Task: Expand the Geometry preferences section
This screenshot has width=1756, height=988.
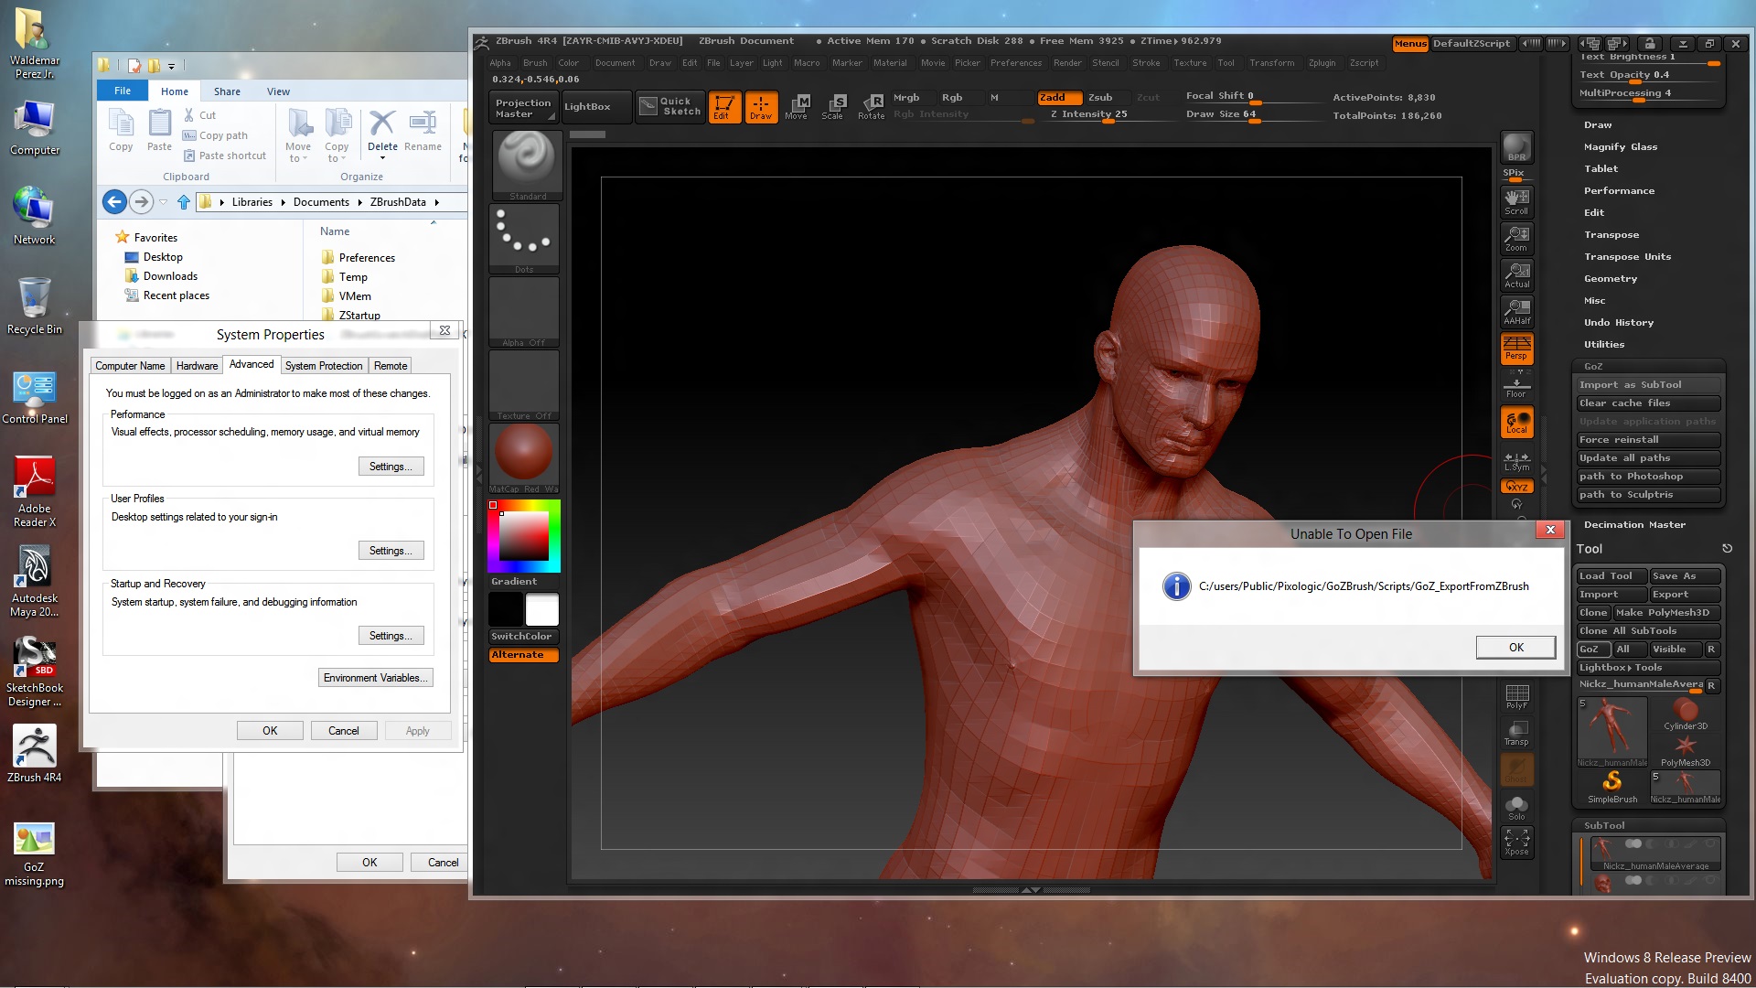Action: pyautogui.click(x=1611, y=279)
